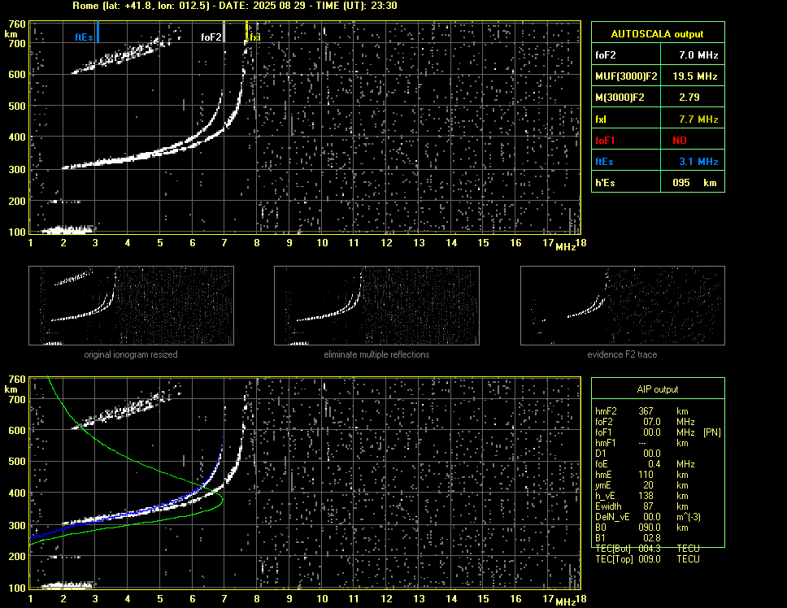
Task: Click the top ionogram 10 MHz axis label
Action: click(322, 243)
